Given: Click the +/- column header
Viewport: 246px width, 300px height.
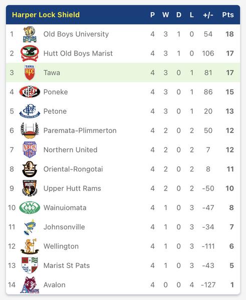Looking at the screenshot, I should click(208, 14).
